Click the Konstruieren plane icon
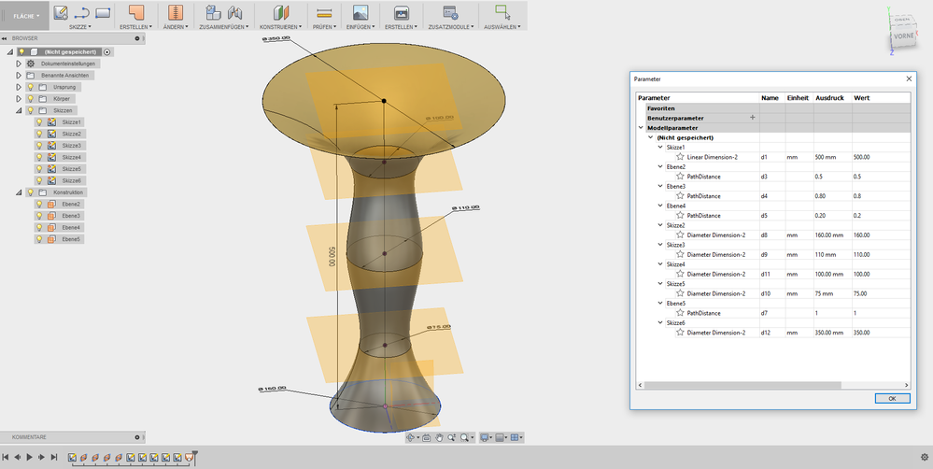Screen dimensions: 933x469 [281, 12]
